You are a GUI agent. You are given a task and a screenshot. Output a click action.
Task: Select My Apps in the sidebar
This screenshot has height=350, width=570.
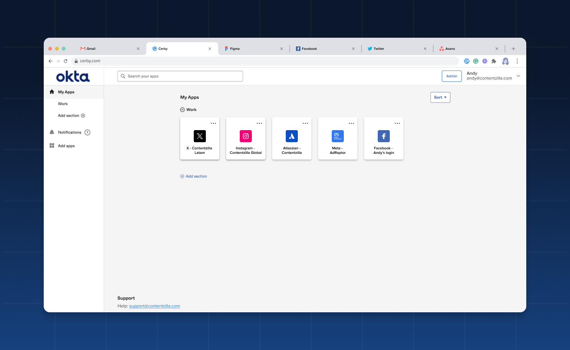point(74,92)
